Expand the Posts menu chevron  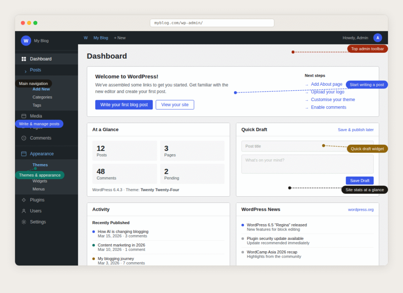click(x=26, y=71)
